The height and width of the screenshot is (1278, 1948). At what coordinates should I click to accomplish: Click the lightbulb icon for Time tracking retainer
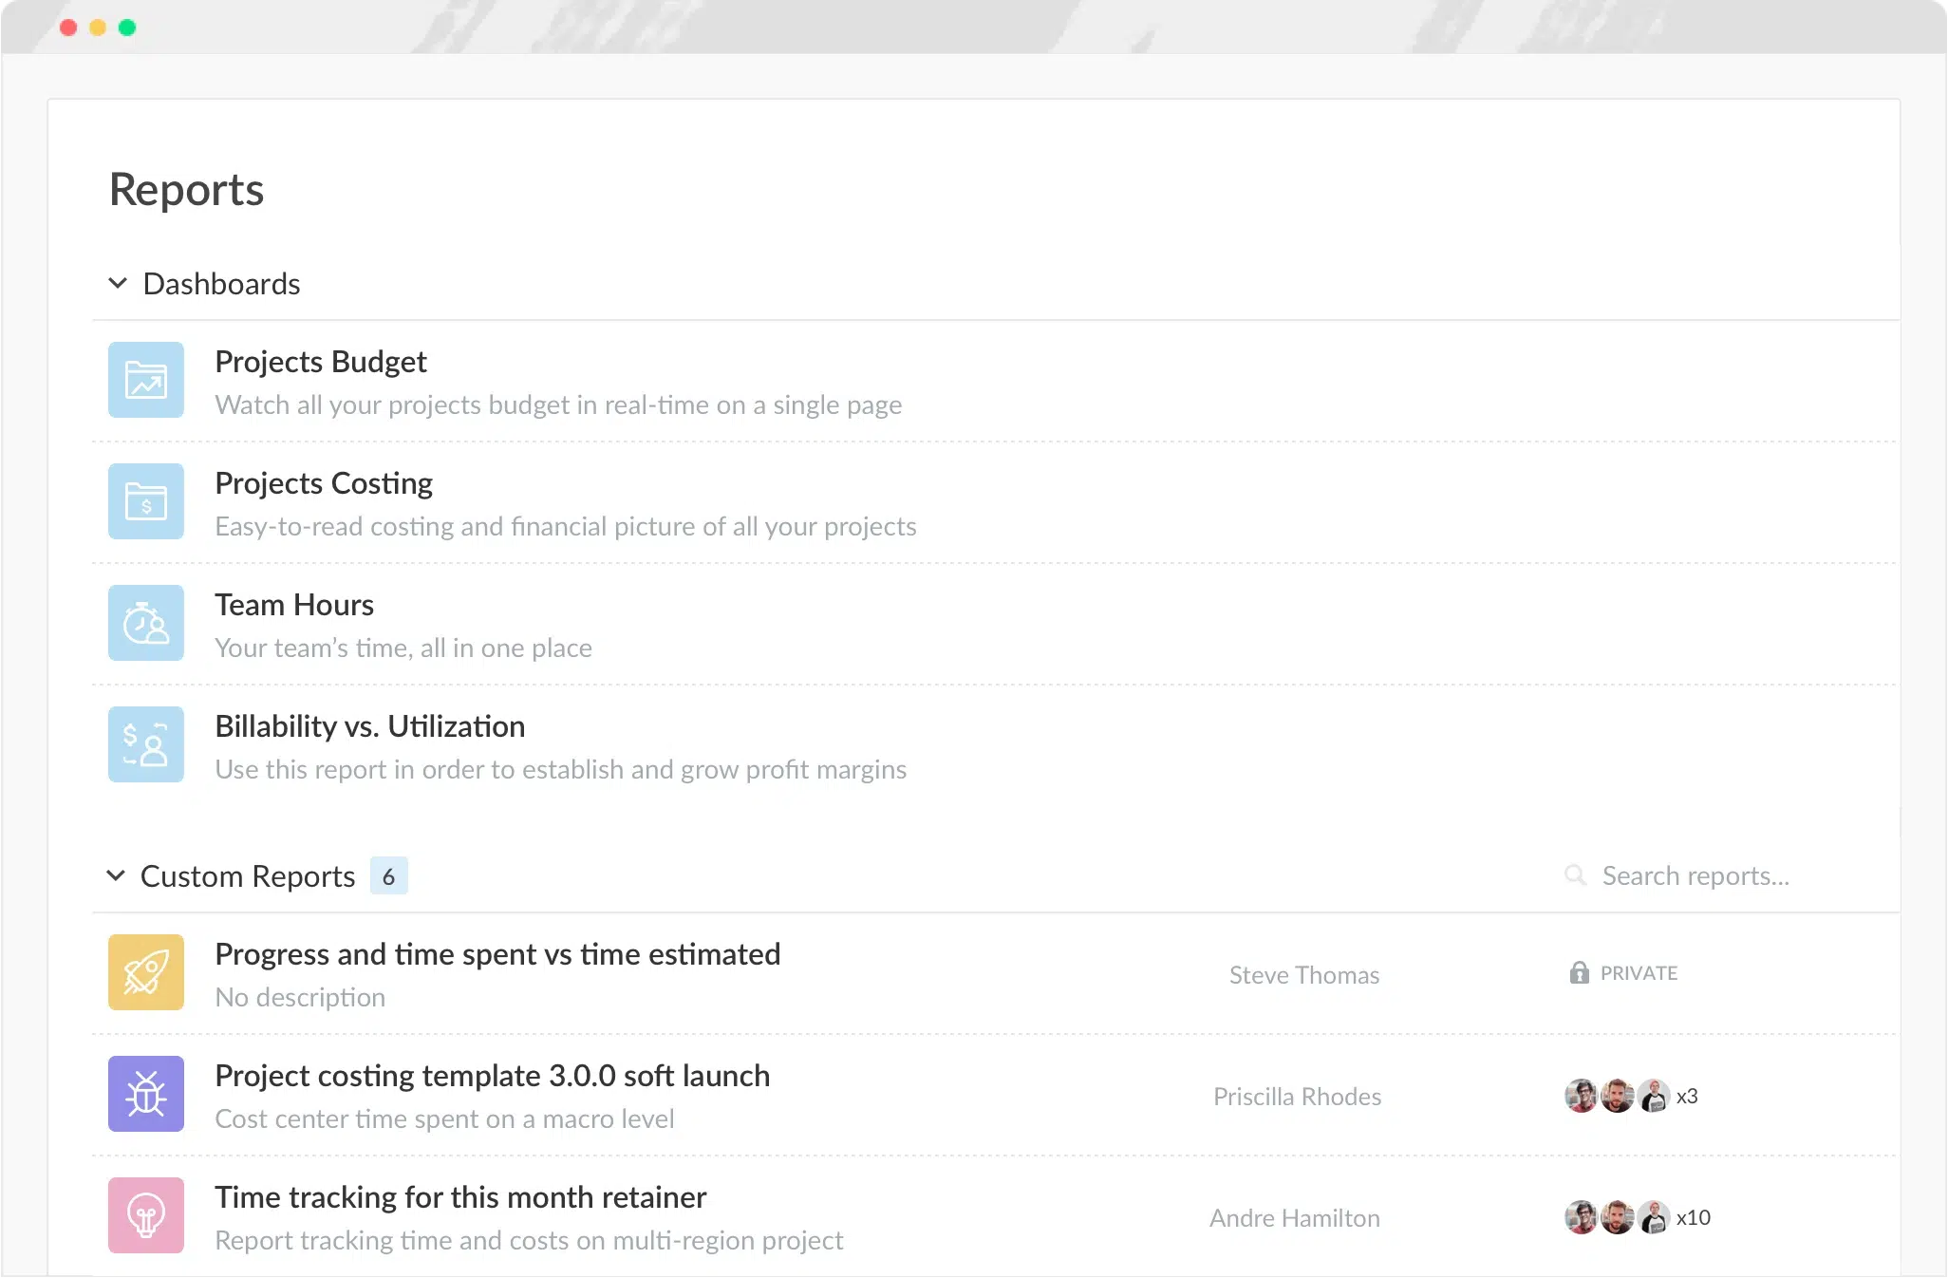coord(146,1215)
